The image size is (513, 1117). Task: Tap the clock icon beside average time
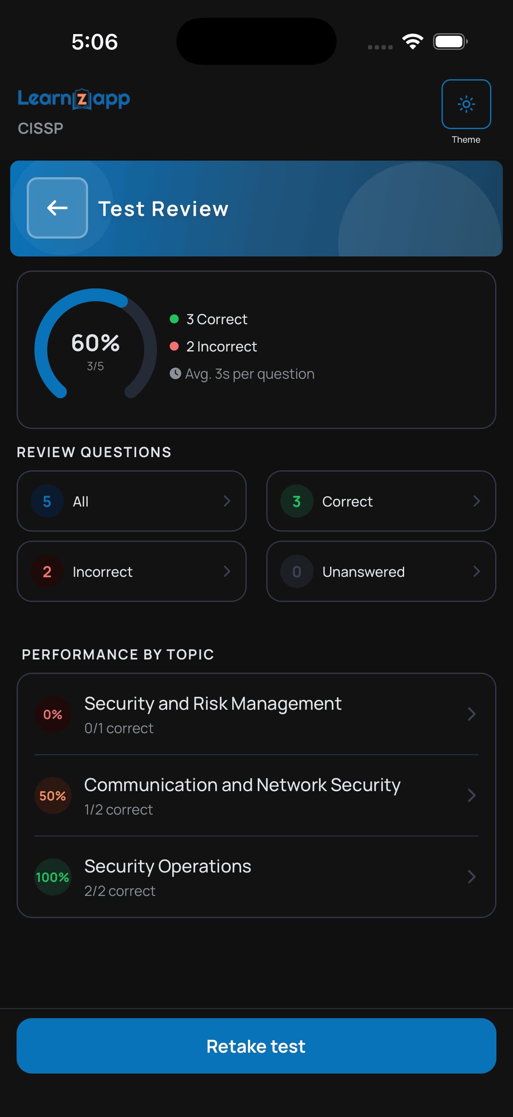175,373
